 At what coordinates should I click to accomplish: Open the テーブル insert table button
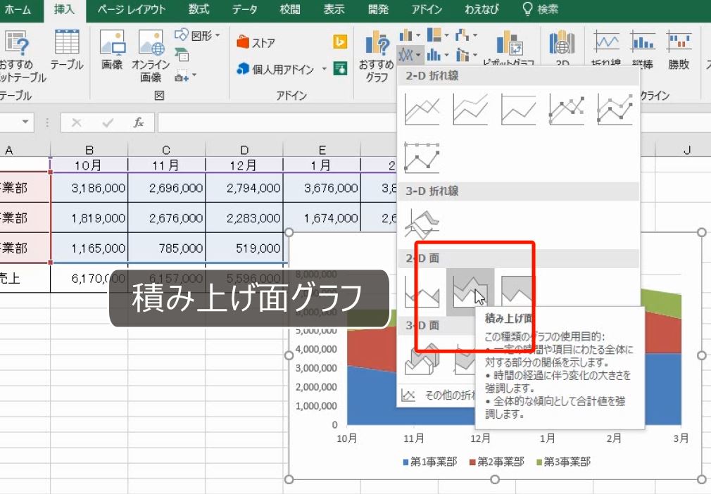67,50
